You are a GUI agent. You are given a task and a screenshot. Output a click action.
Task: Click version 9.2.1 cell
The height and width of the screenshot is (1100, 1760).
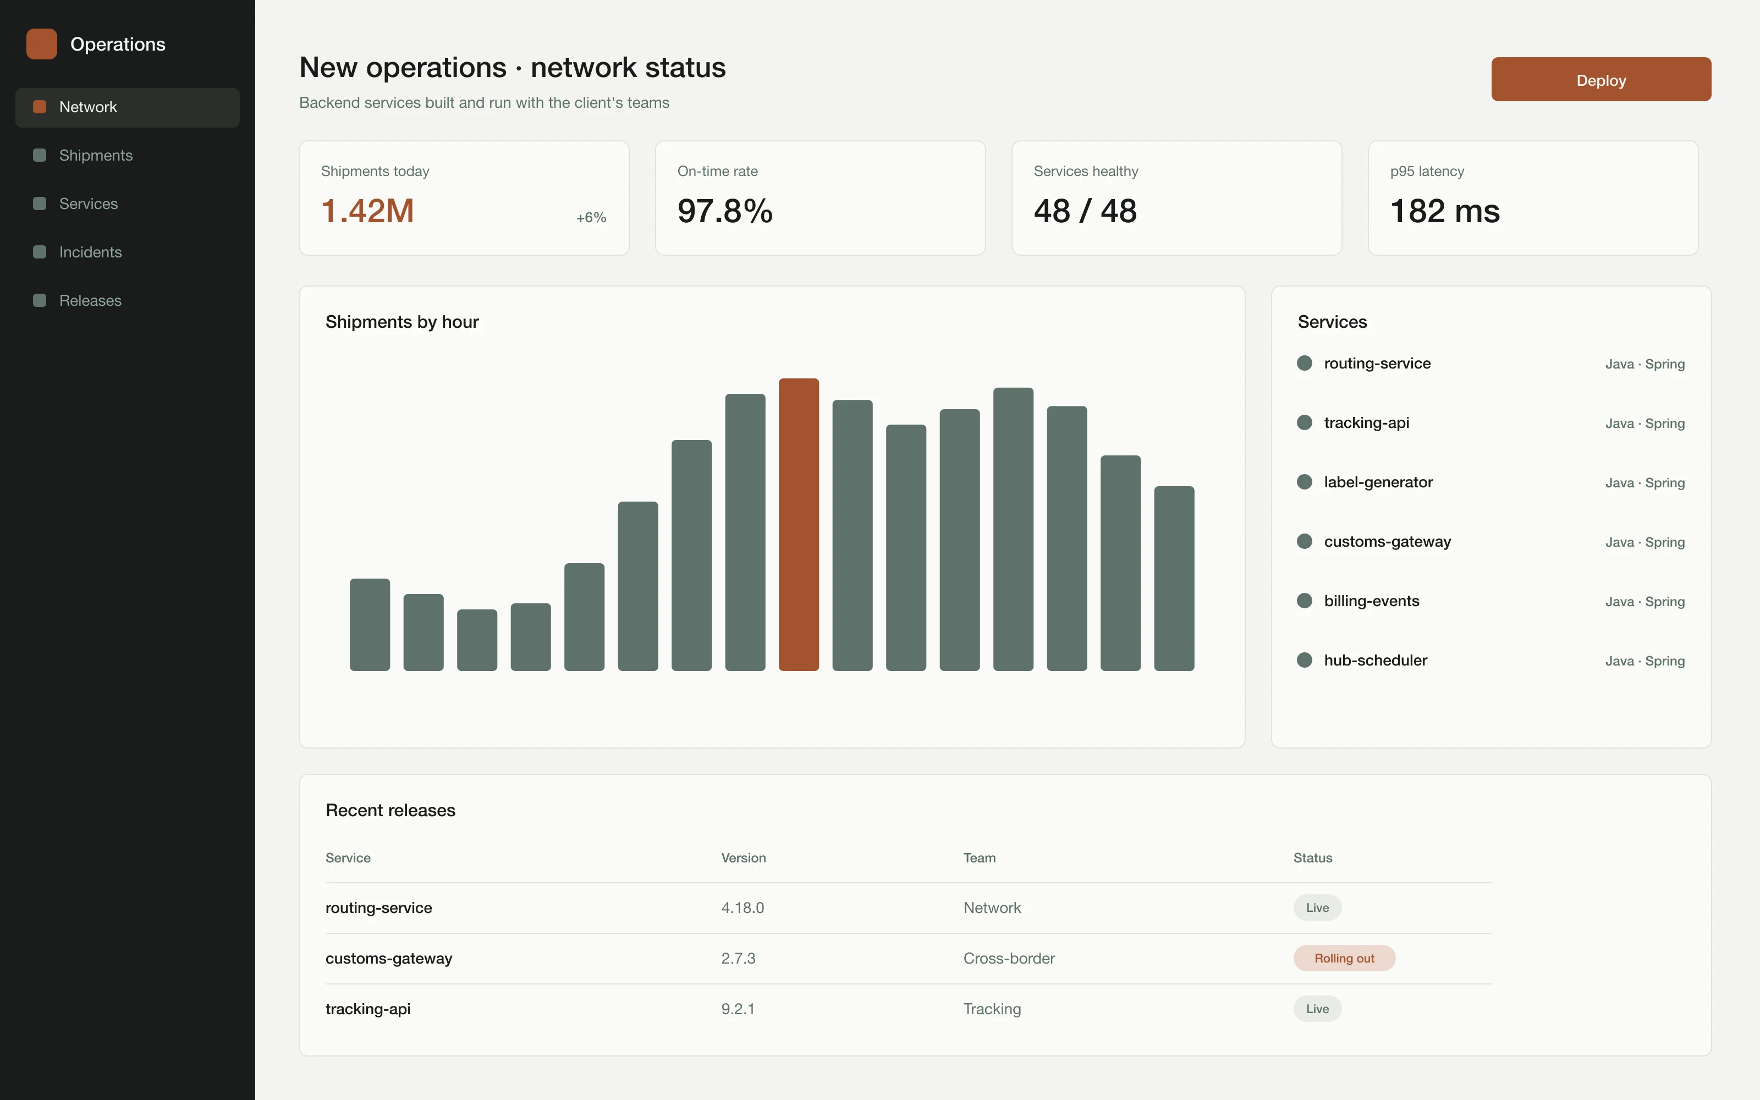pyautogui.click(x=738, y=1008)
